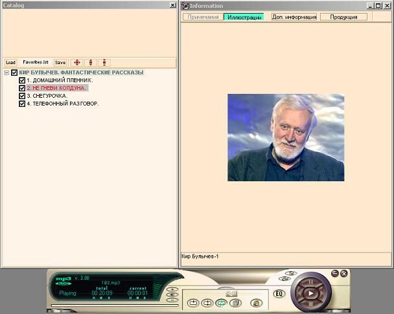
Task: Click the red expand-vertical icon in catalog toolbar
Action: point(91,63)
